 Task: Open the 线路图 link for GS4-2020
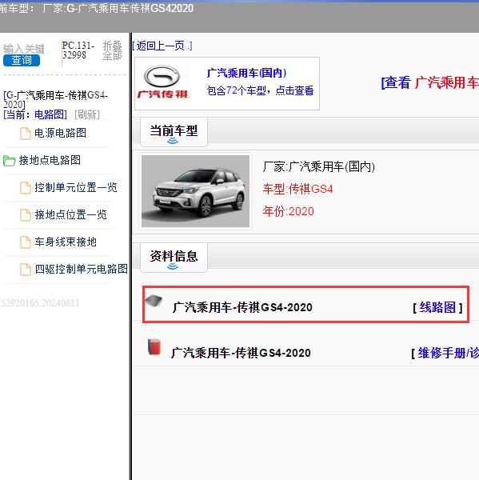pos(437,307)
